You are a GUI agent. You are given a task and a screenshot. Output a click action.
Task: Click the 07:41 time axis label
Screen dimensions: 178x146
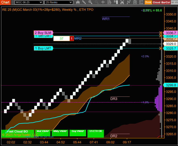tap(94, 142)
